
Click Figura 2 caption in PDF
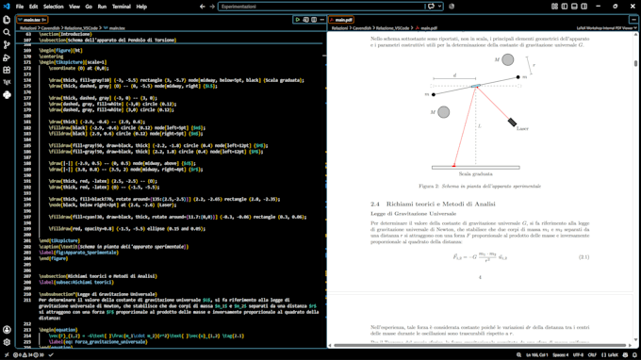[480, 186]
